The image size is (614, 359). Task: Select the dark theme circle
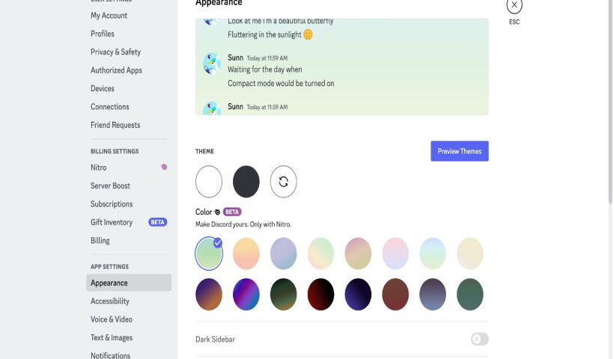[x=246, y=182]
